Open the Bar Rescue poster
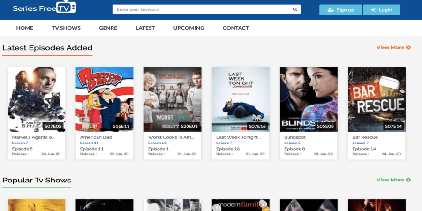This screenshot has height=211, width=422. click(x=377, y=99)
